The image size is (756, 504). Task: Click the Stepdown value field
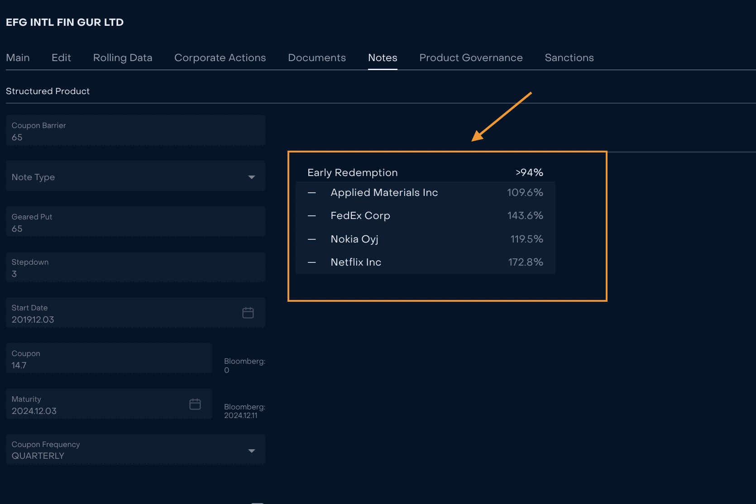click(x=135, y=267)
